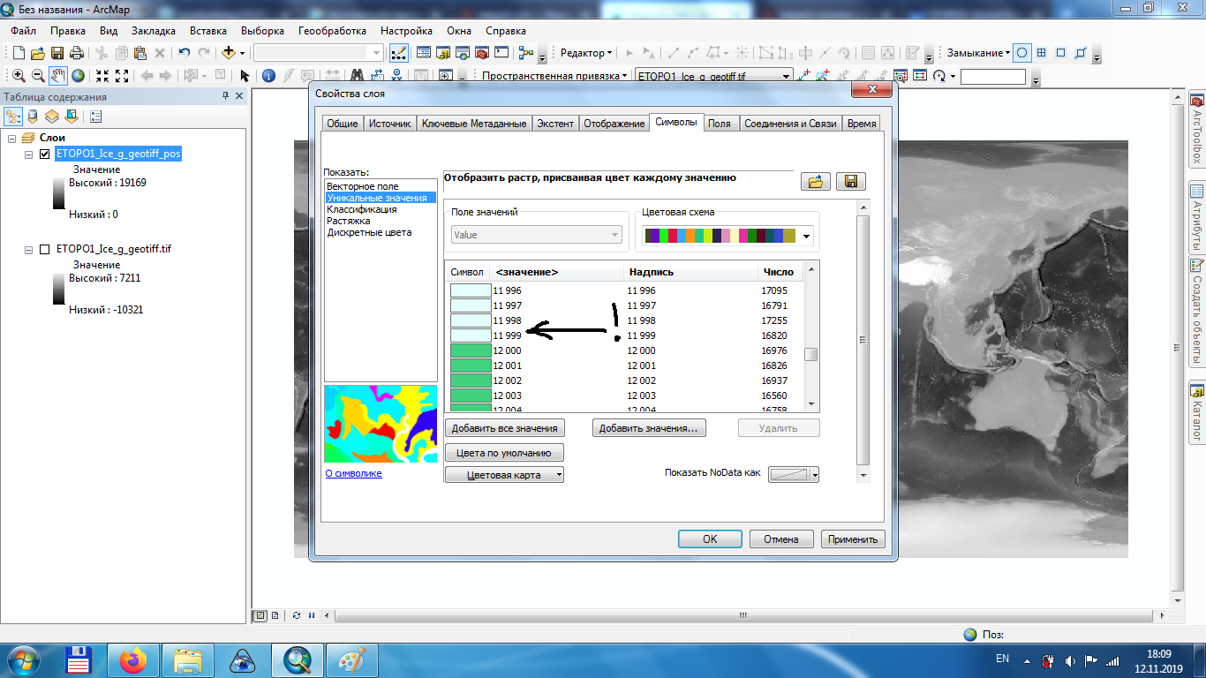Click the Add Data toolbar button
The image size is (1206, 678).
pos(229,53)
